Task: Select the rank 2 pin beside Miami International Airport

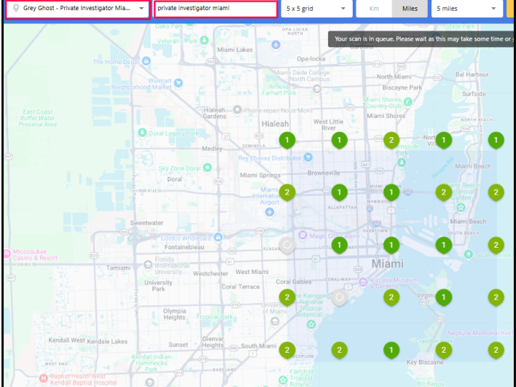Action: [x=287, y=192]
